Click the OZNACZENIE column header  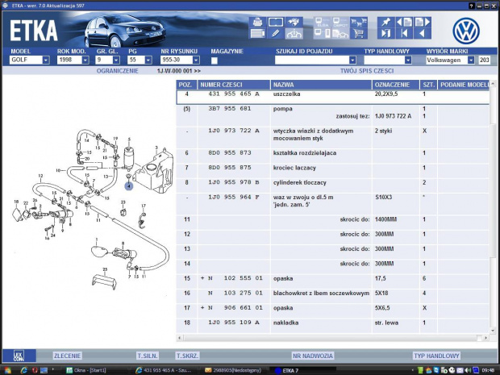tap(395, 85)
